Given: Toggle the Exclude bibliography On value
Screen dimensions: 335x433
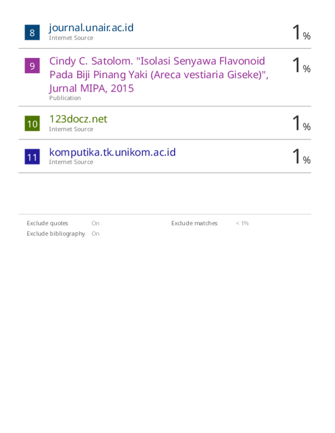Looking at the screenshot, I should [95, 234].
